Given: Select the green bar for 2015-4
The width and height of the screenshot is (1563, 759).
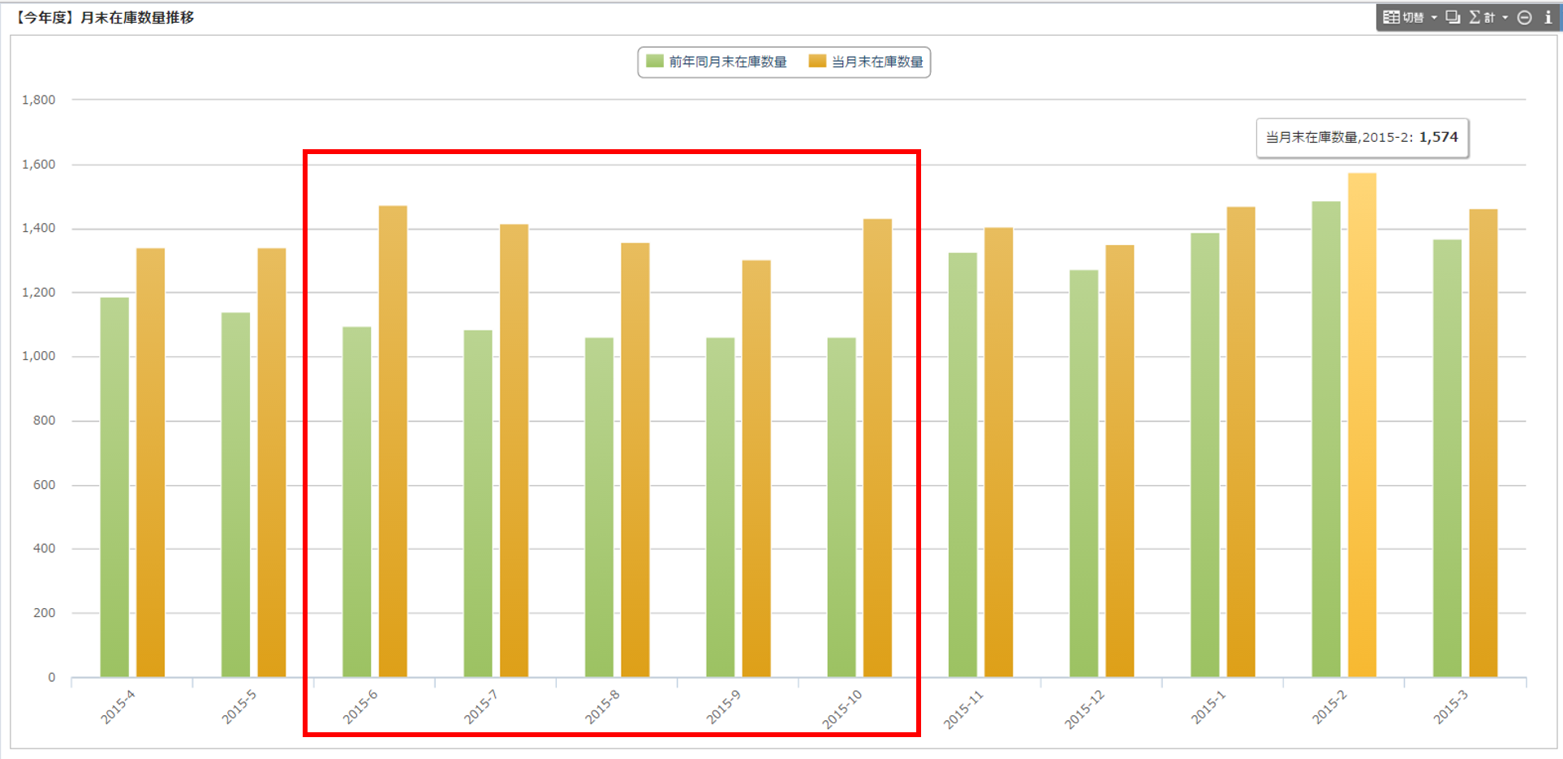Looking at the screenshot, I should pyautogui.click(x=114, y=487).
